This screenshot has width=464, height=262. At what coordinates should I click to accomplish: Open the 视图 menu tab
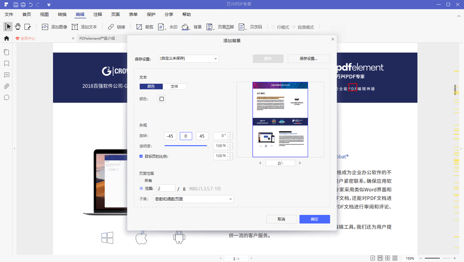[x=44, y=14]
